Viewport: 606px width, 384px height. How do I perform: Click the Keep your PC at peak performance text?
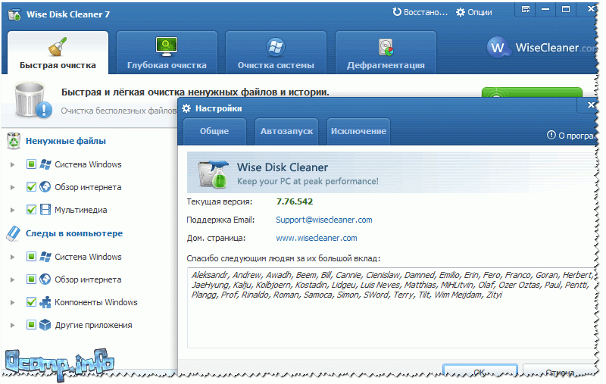pos(308,181)
